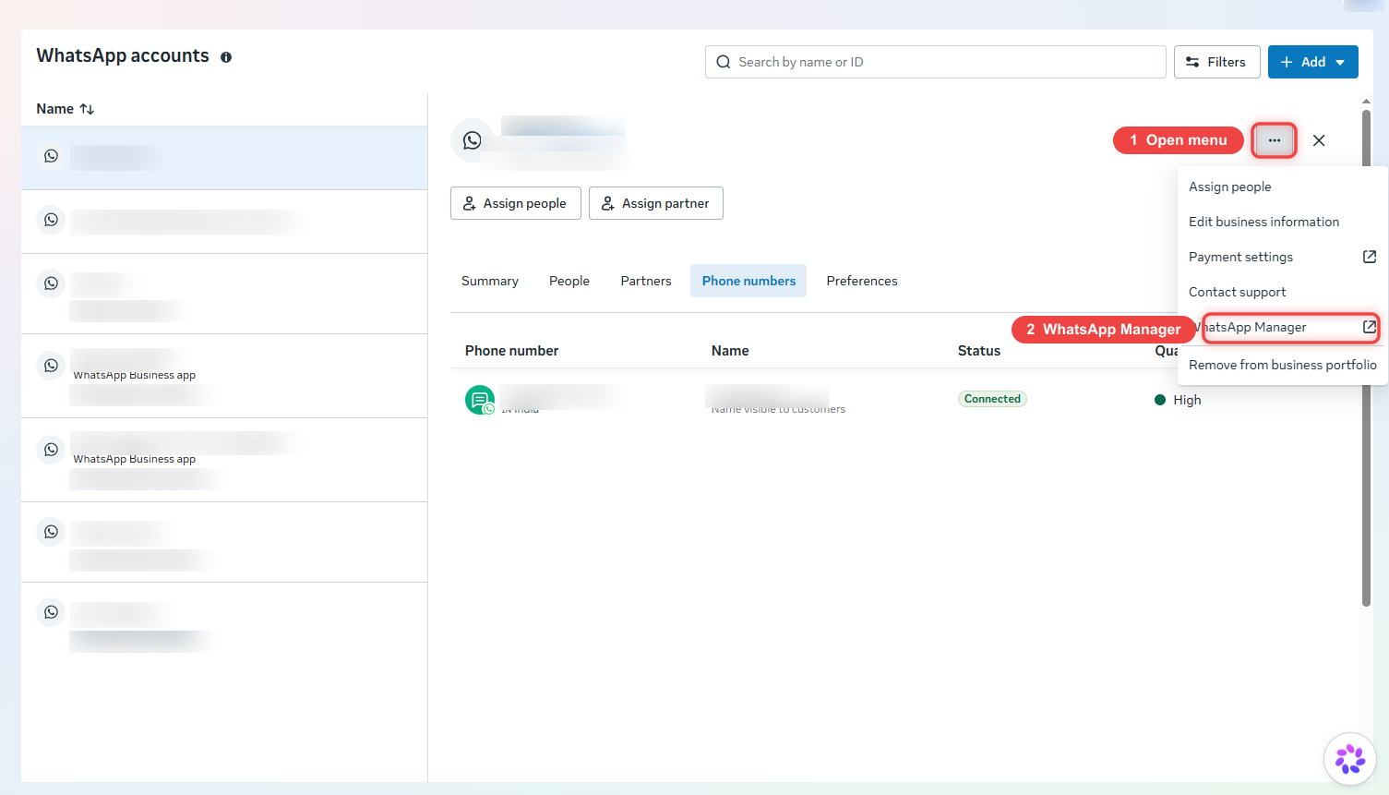Select the Phone numbers tab
The width and height of the screenshot is (1389, 795).
(748, 281)
